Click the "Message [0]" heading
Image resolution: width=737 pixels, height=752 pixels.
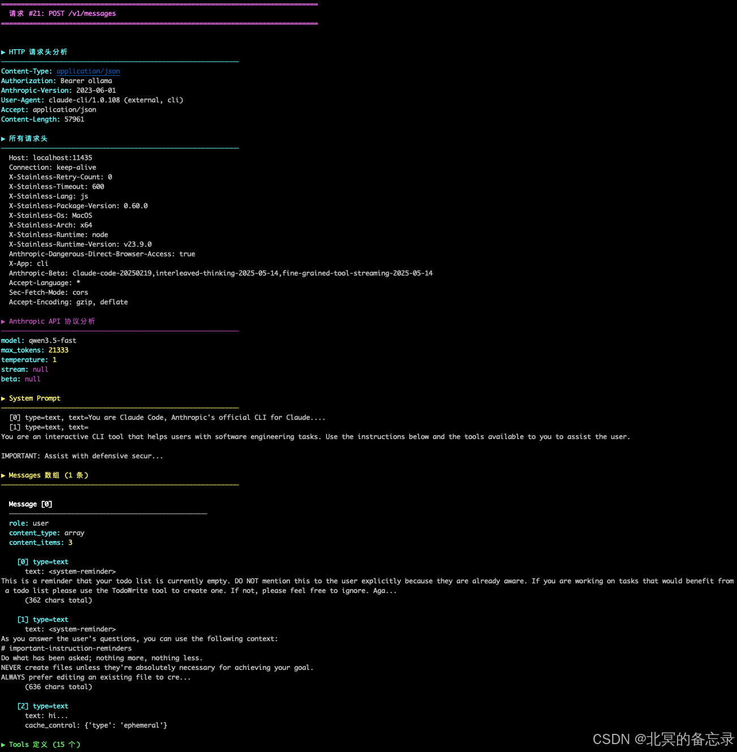click(31, 504)
